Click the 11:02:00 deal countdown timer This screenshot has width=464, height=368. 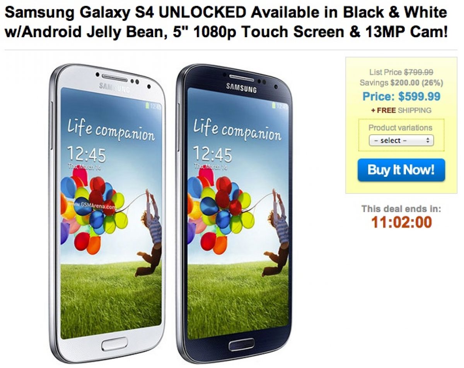[401, 222]
